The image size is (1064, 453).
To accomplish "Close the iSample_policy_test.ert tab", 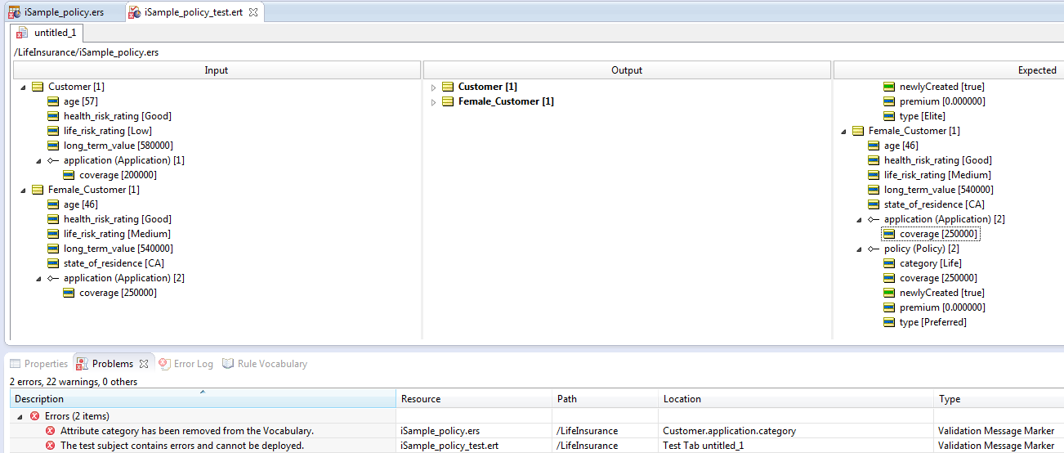I will [x=253, y=12].
